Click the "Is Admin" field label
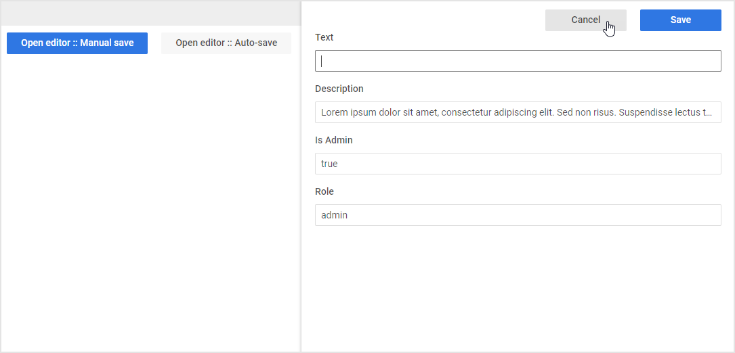Image resolution: width=735 pixels, height=353 pixels. point(334,140)
